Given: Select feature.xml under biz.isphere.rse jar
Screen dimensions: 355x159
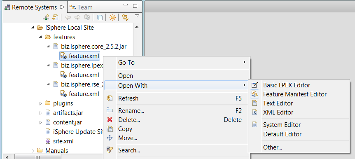Looking at the screenshot, I should click(84, 94).
